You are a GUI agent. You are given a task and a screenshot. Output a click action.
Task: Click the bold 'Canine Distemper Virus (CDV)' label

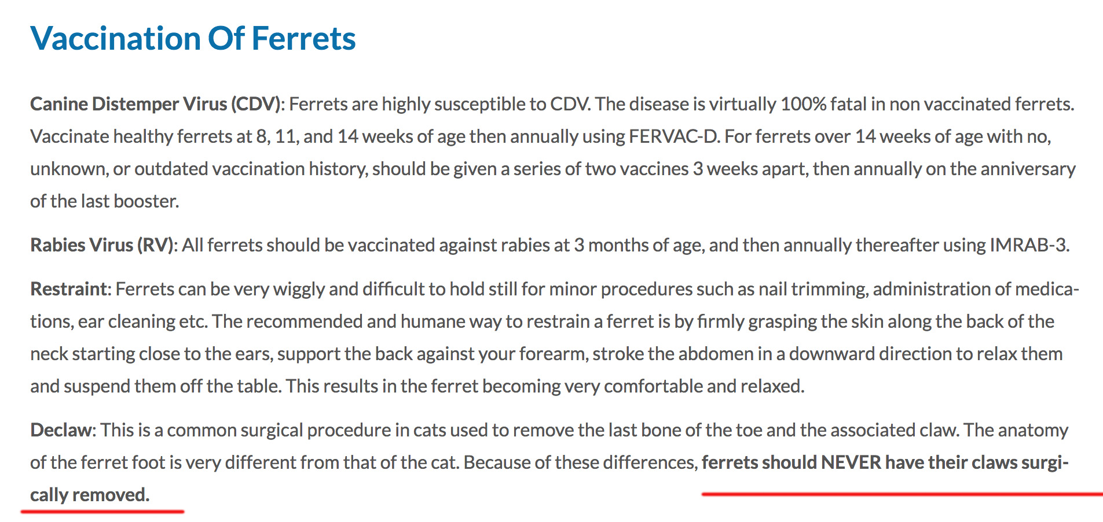point(155,104)
